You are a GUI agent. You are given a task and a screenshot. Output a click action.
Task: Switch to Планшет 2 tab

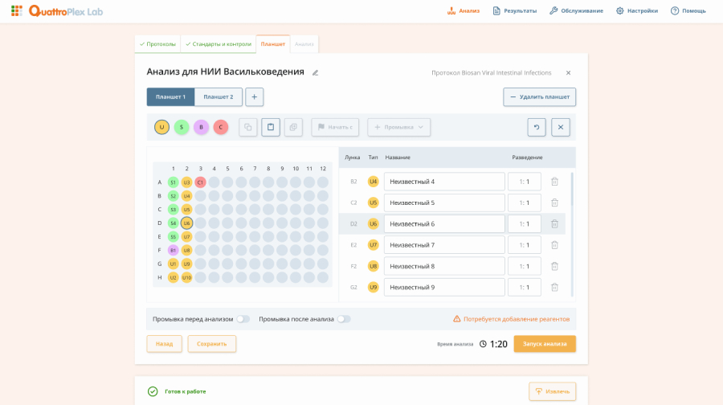(x=219, y=97)
